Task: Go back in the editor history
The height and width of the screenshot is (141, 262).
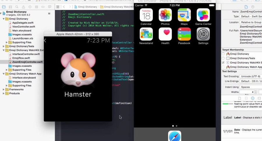Action: pos(64,7)
